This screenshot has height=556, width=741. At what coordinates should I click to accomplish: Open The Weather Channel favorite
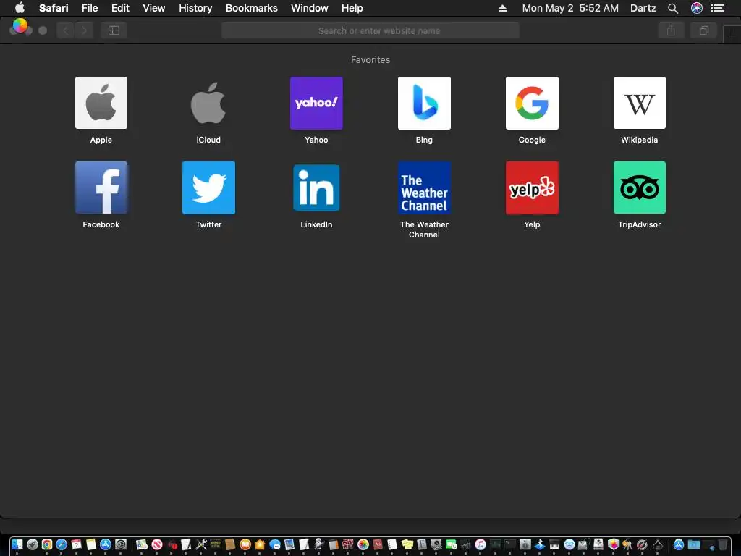[x=424, y=188]
